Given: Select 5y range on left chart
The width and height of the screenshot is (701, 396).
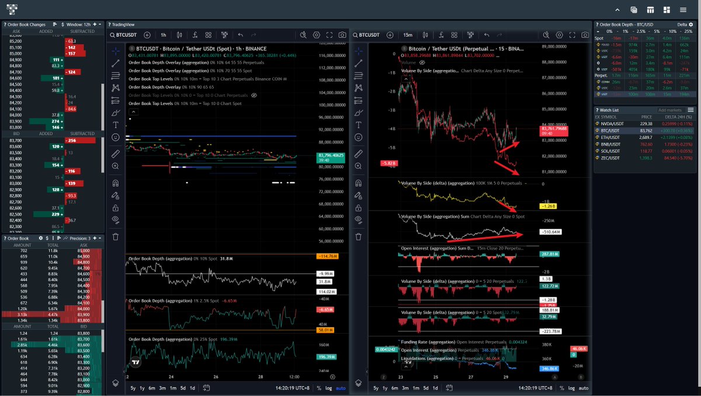Looking at the screenshot, I should click(x=133, y=388).
